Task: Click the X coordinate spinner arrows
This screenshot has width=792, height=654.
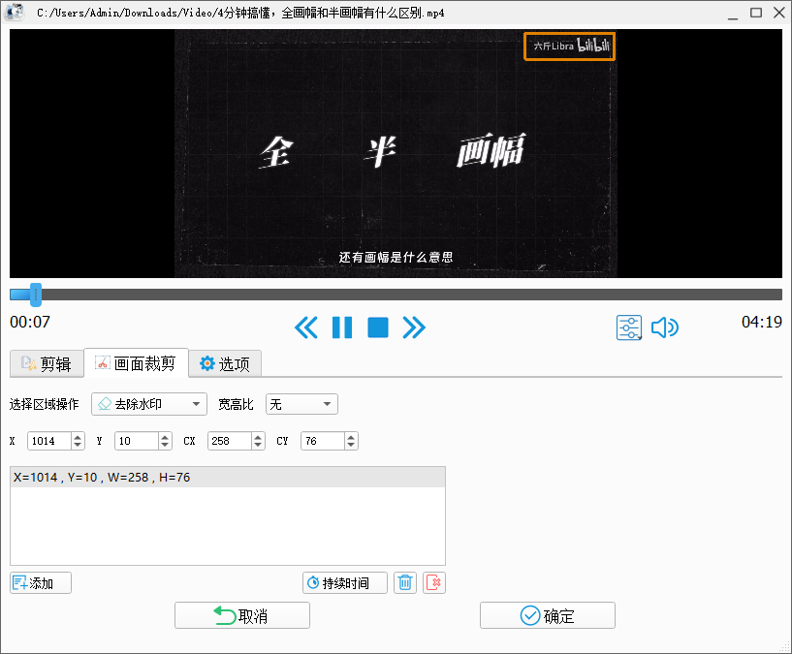Action: [79, 441]
